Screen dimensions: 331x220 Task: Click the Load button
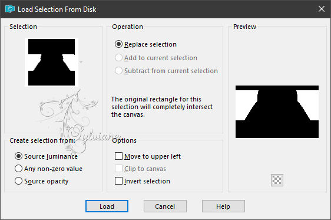[x=107, y=206]
